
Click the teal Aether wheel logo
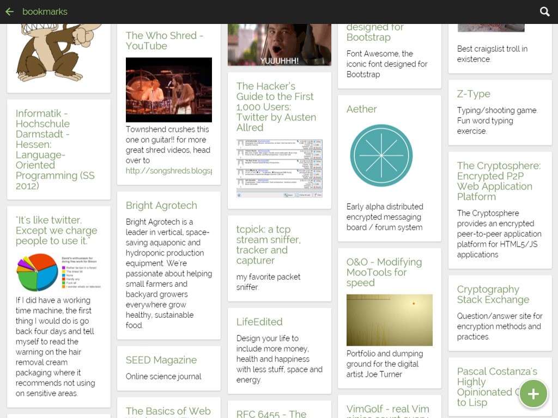click(381, 155)
